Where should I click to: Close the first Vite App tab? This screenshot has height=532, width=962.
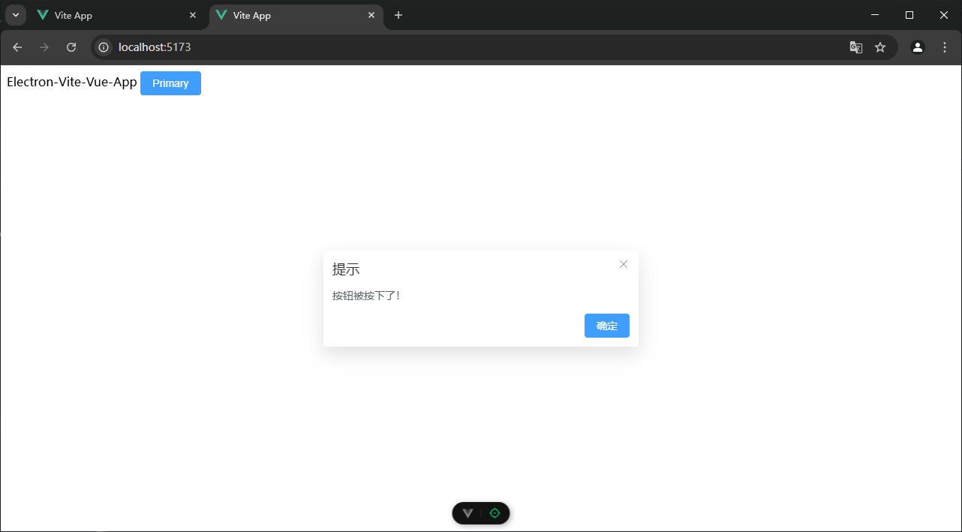(x=193, y=16)
